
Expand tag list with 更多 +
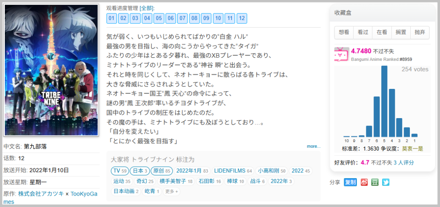172,191
